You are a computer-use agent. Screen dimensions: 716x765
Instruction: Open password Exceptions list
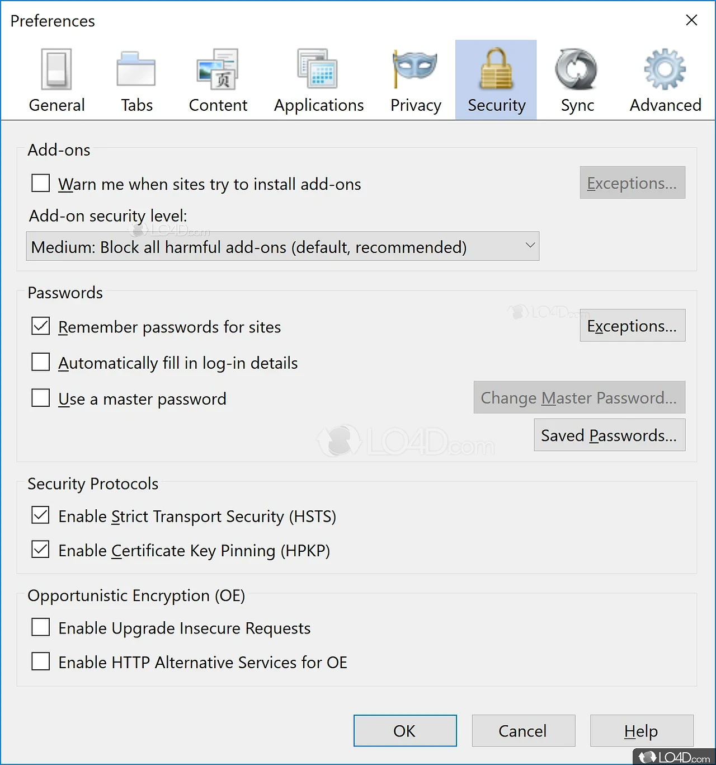(x=632, y=326)
